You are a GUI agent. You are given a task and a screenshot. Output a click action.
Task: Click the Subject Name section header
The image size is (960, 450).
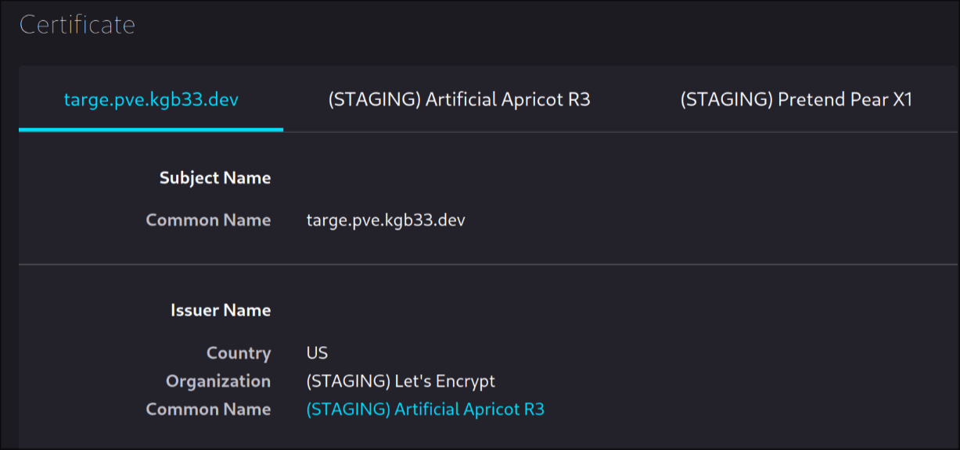[x=215, y=177]
